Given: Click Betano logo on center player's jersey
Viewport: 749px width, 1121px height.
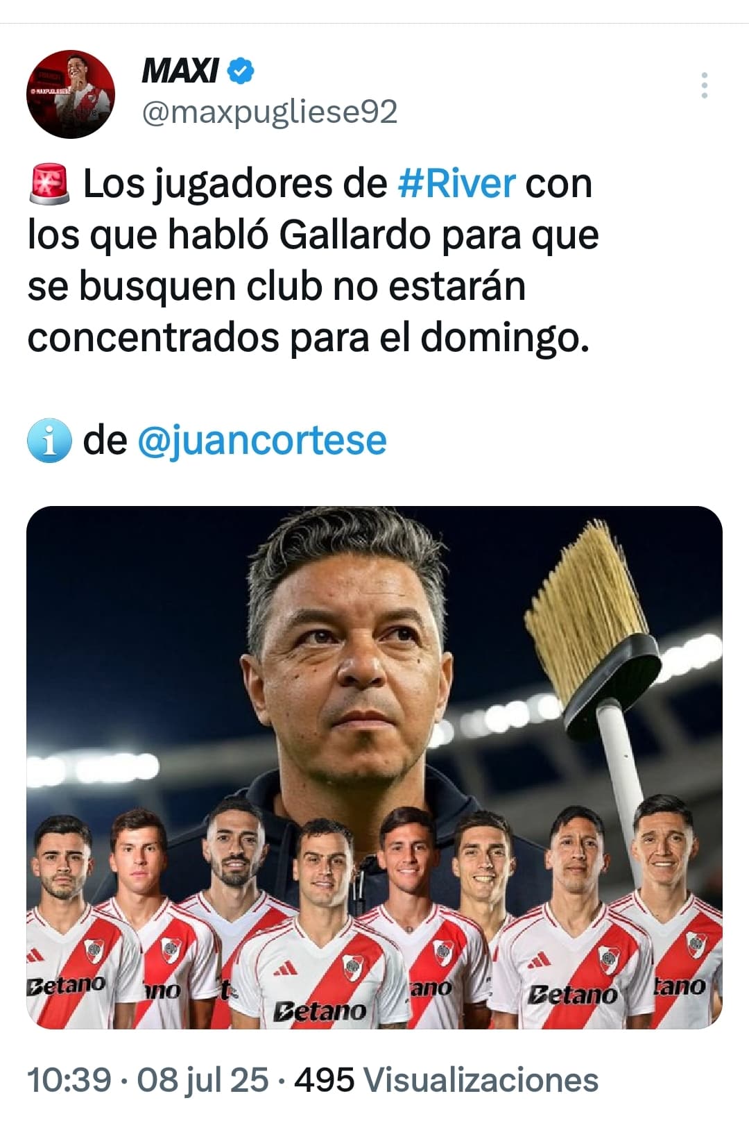Looking at the screenshot, I should pyautogui.click(x=320, y=1011).
